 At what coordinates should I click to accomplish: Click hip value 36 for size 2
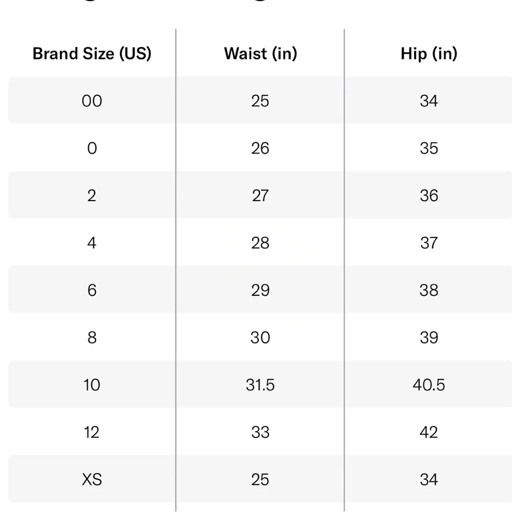429,196
